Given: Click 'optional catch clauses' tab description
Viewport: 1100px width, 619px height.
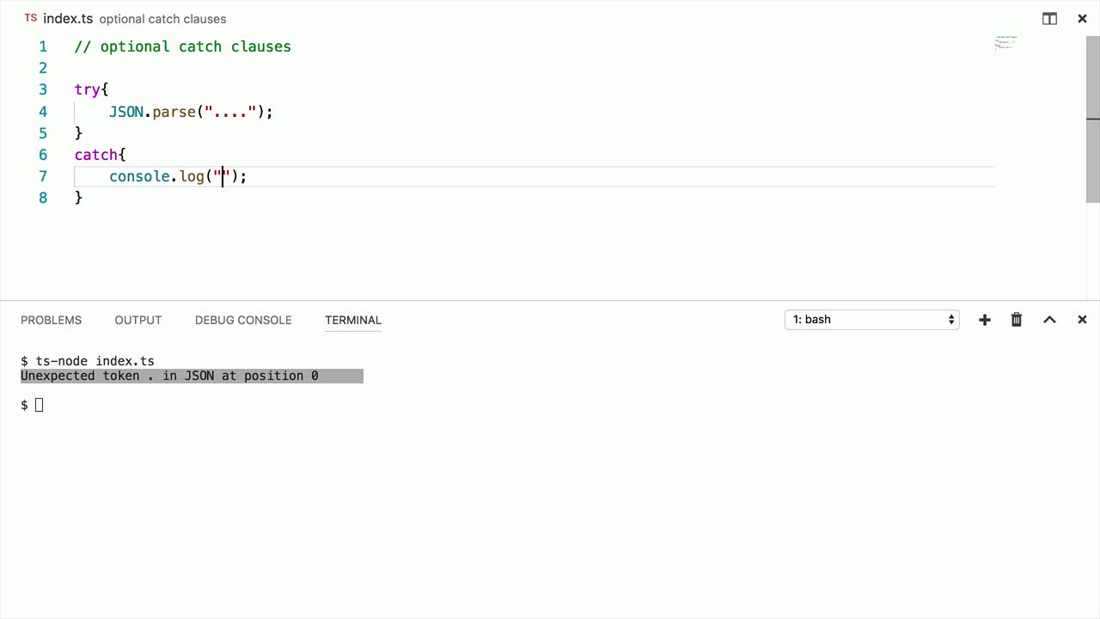Looking at the screenshot, I should (x=163, y=19).
